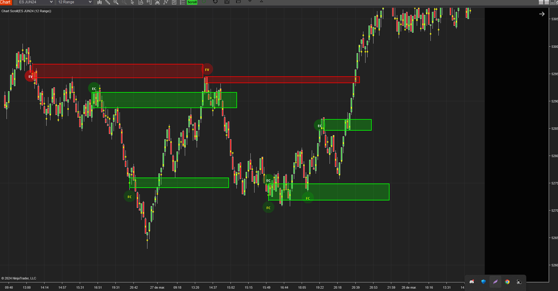Click the list icon left of Scroll
Viewport: 558px width, 291px height.
182,2
